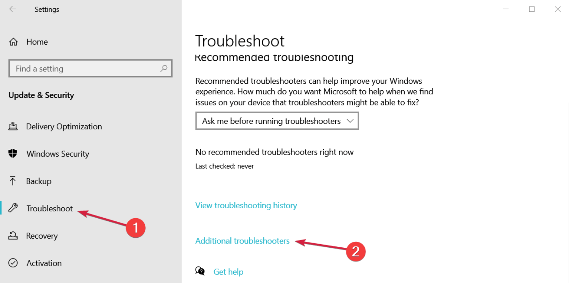The image size is (569, 283).
Task: Open the Activation settings page
Action: pos(44,263)
